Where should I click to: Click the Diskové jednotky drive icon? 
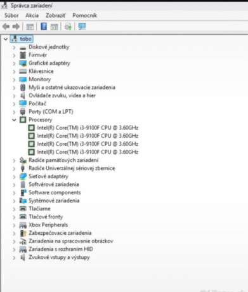tap(23, 48)
